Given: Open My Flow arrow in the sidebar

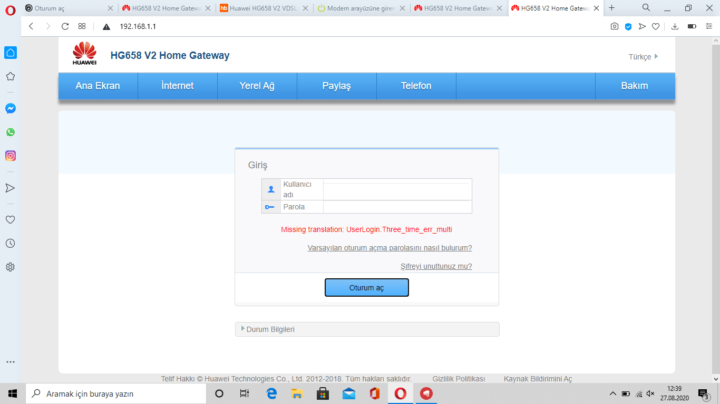Looking at the screenshot, I should 10,188.
